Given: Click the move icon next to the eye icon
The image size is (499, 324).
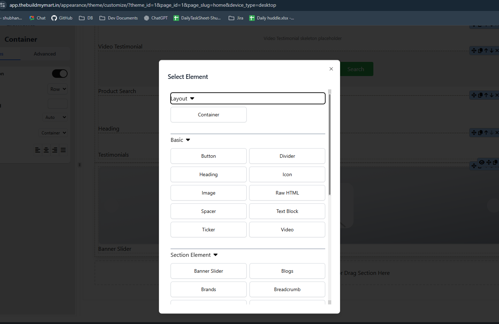Looking at the screenshot, I should (489, 162).
